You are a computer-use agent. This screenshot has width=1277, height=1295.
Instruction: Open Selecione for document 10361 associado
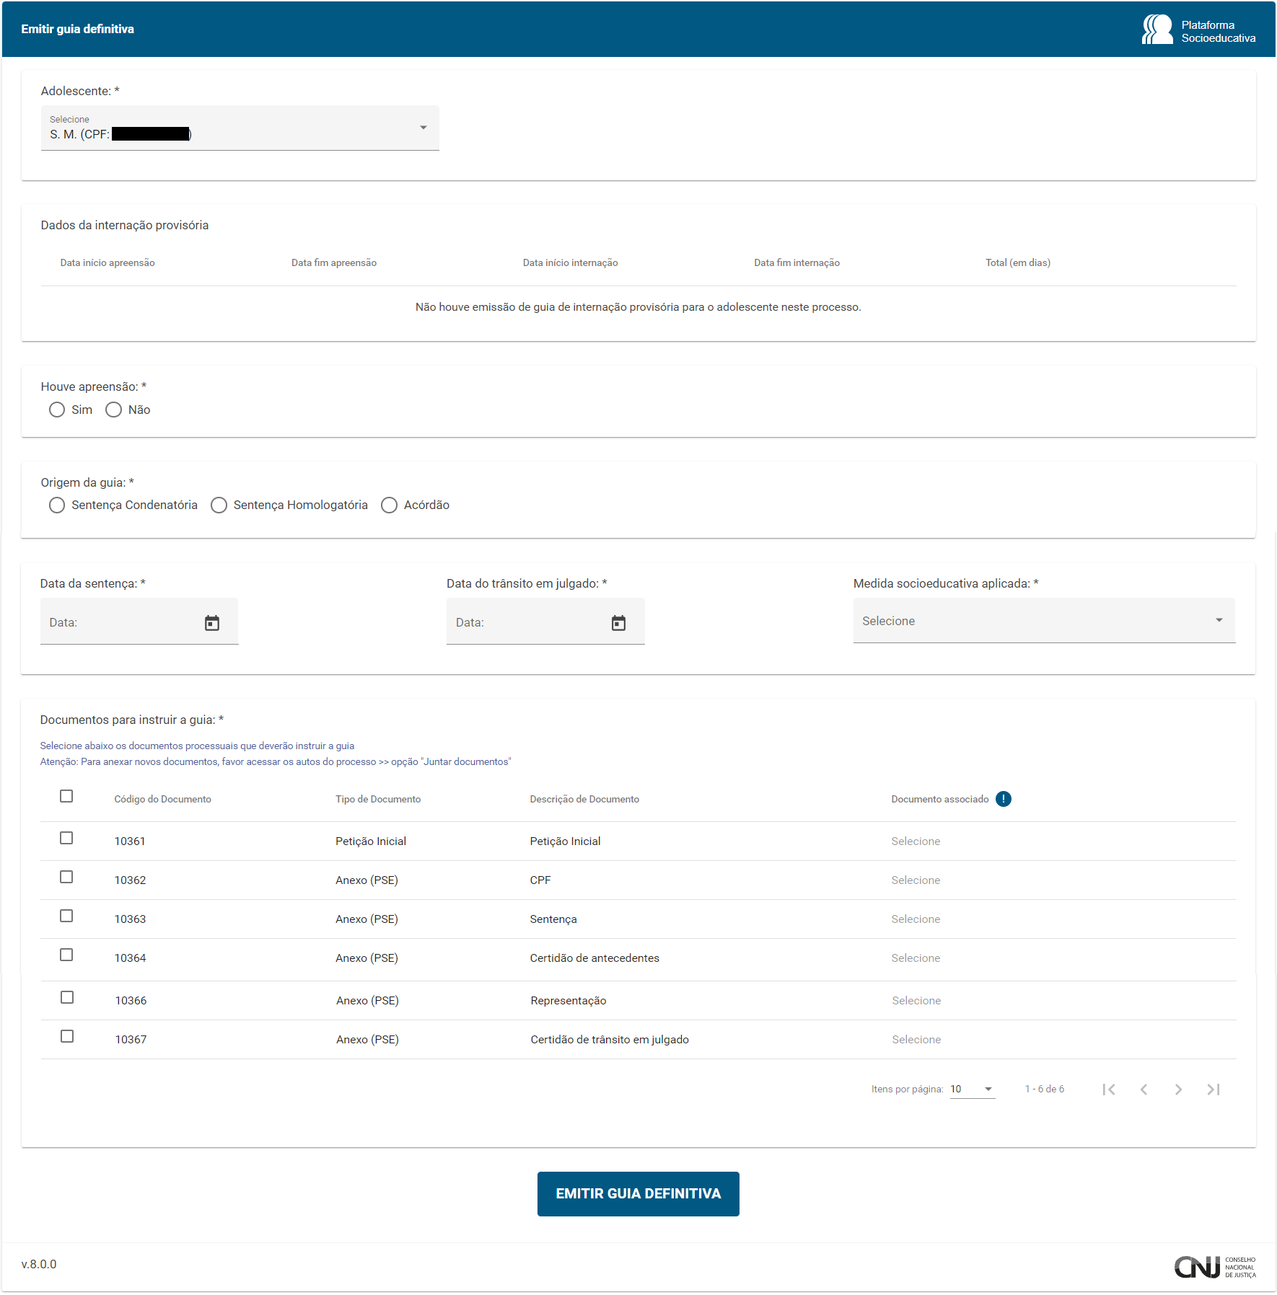tap(916, 841)
